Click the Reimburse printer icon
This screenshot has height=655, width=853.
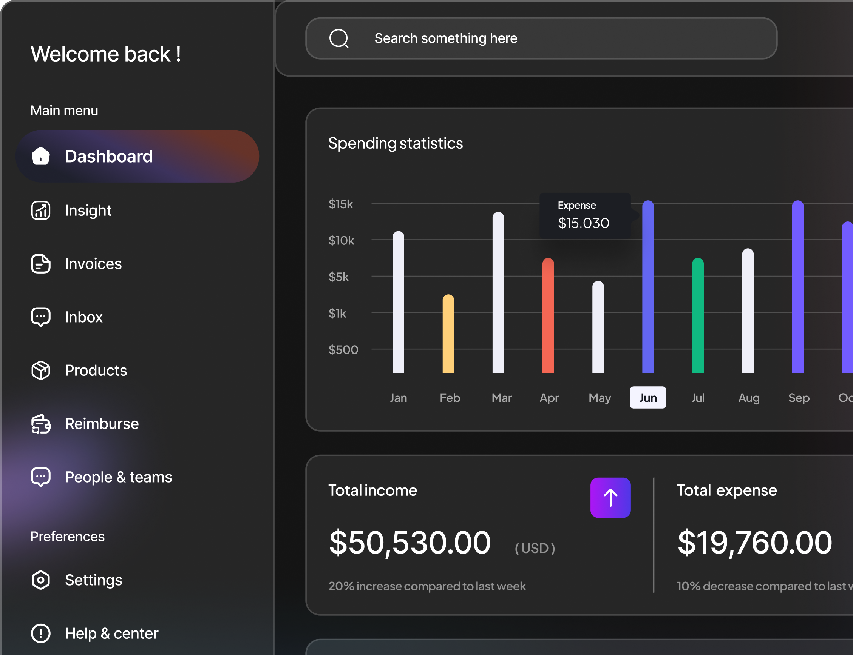[40, 424]
